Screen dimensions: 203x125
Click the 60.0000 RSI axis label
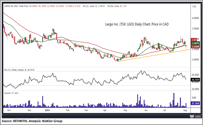pyautogui.click(x=195, y=75)
